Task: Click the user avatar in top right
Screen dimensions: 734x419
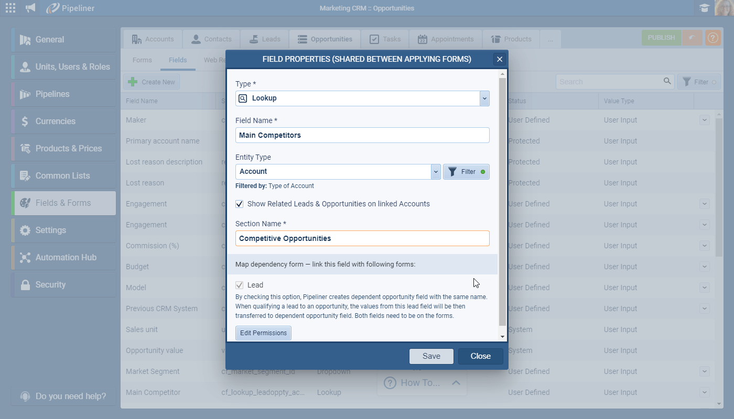Action: 722,8
